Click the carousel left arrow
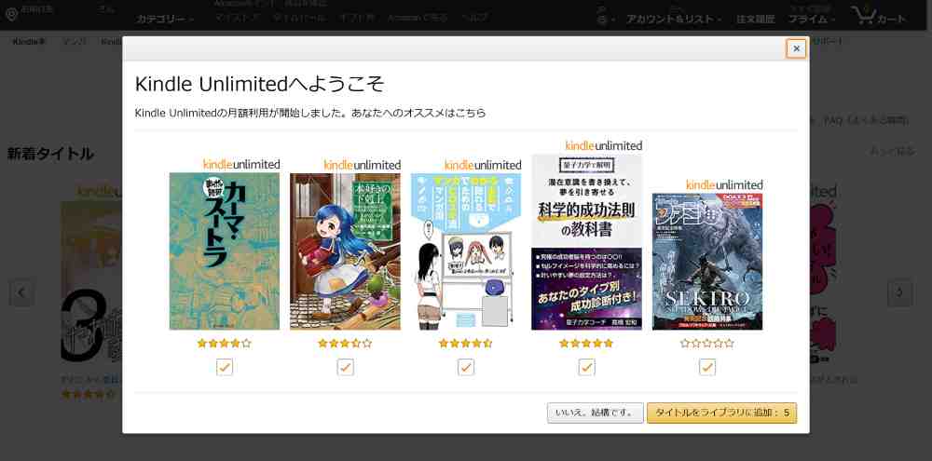 tap(22, 292)
